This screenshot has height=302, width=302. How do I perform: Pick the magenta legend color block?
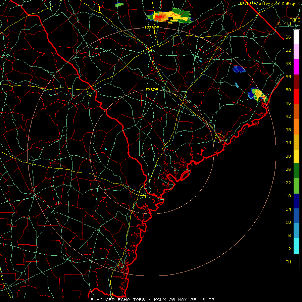coord(296,67)
